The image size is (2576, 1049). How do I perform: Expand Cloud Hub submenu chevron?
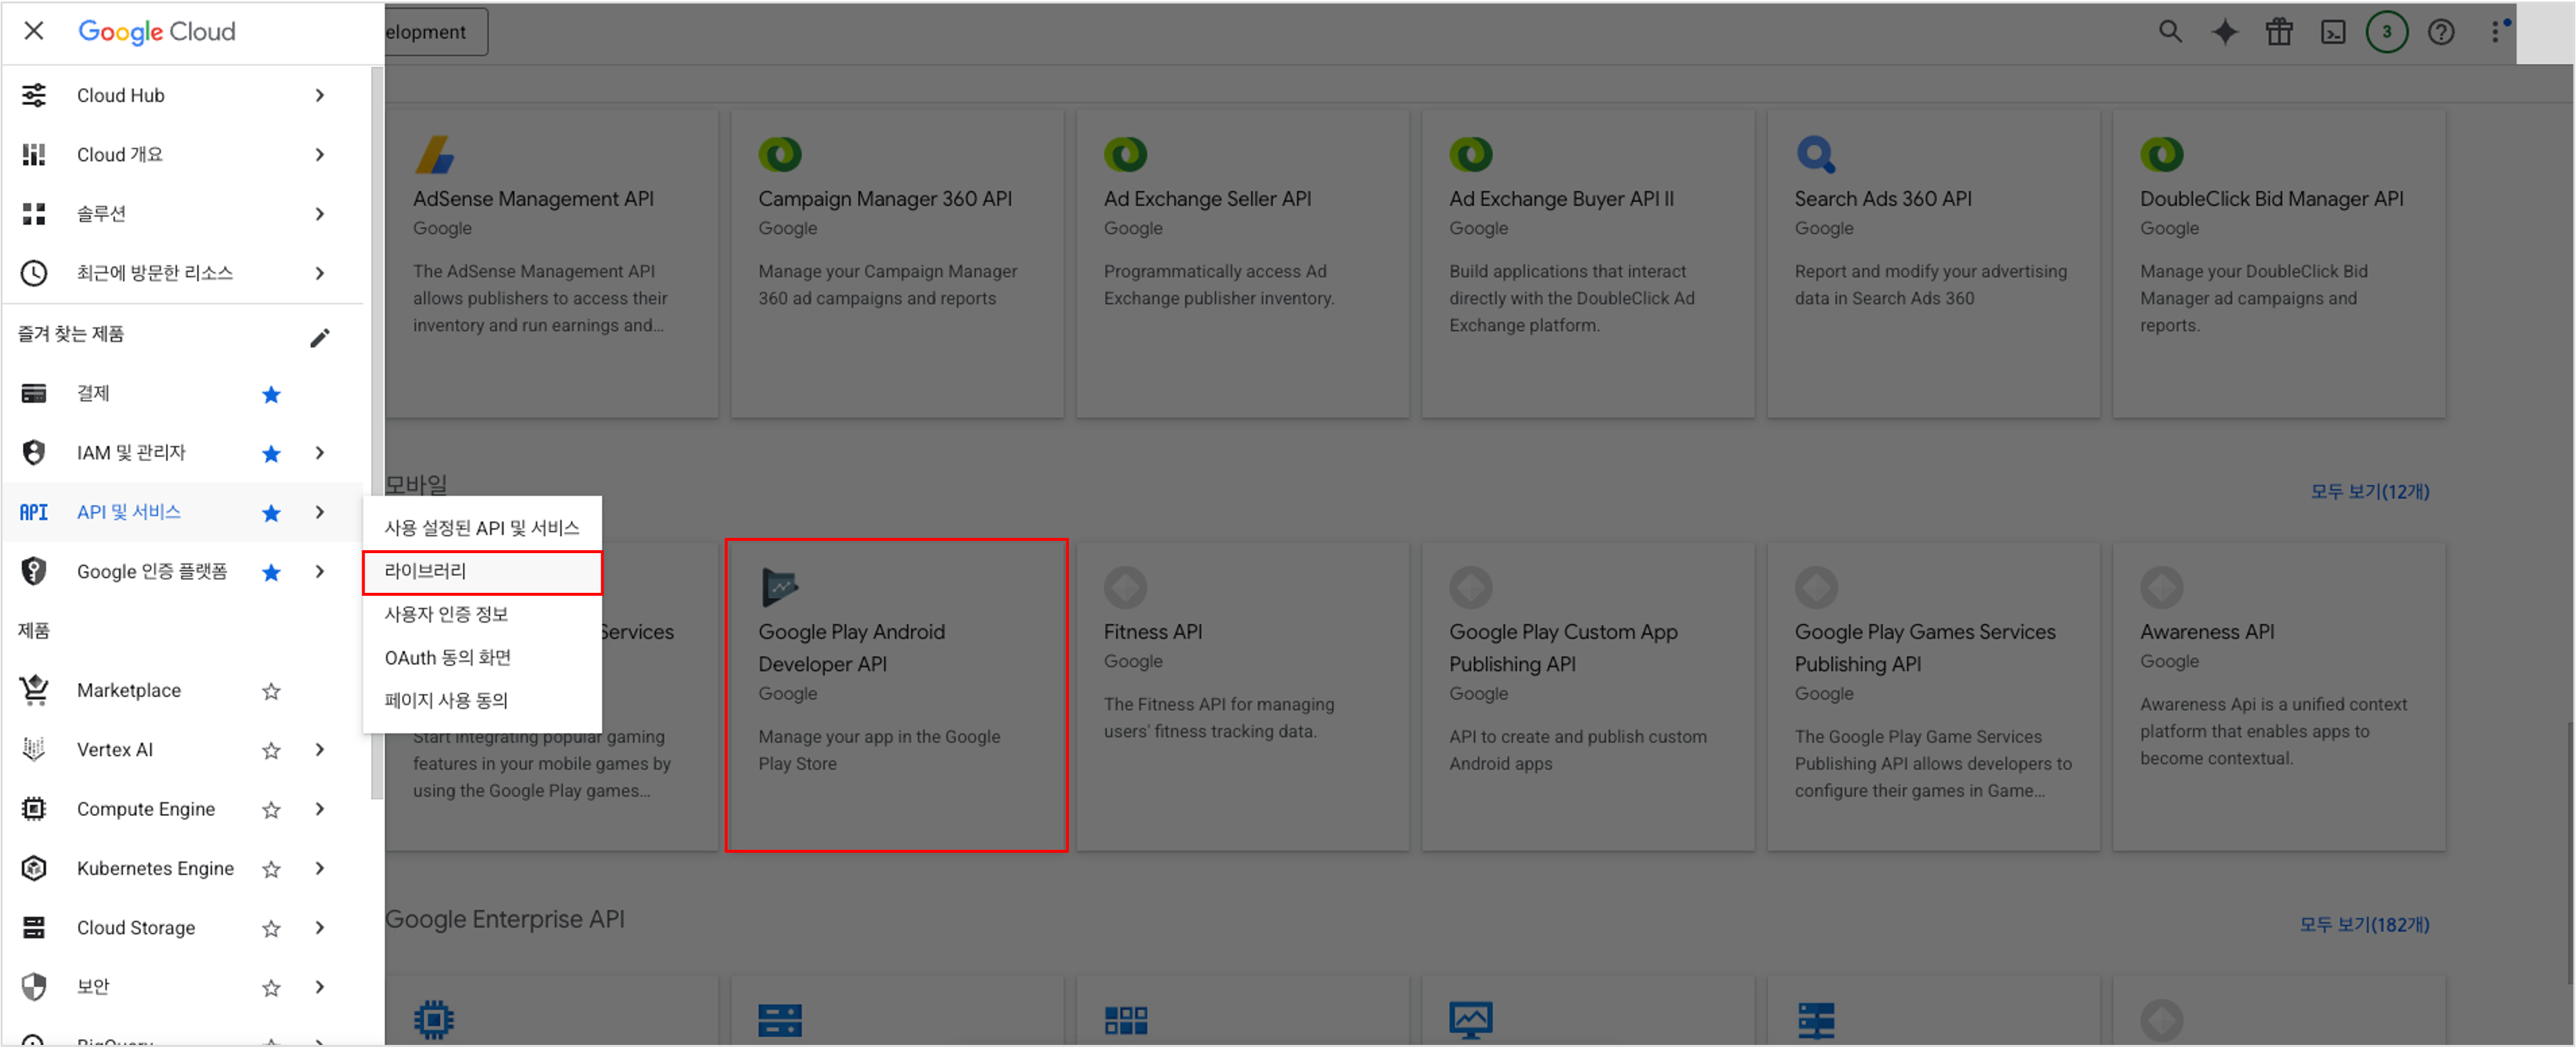tap(320, 96)
